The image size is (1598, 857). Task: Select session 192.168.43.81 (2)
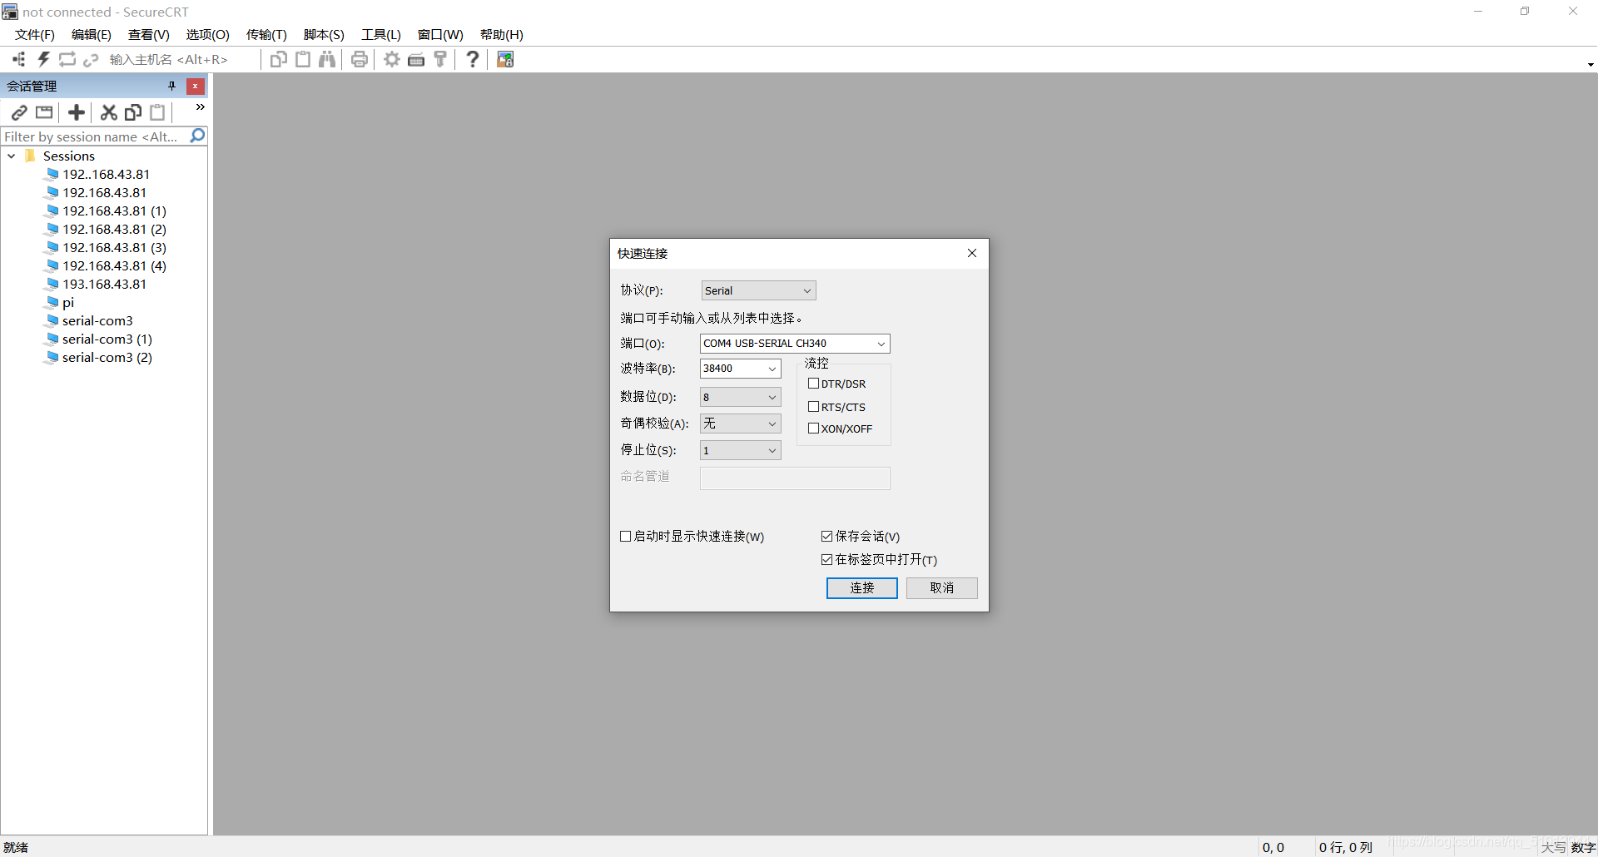(114, 229)
